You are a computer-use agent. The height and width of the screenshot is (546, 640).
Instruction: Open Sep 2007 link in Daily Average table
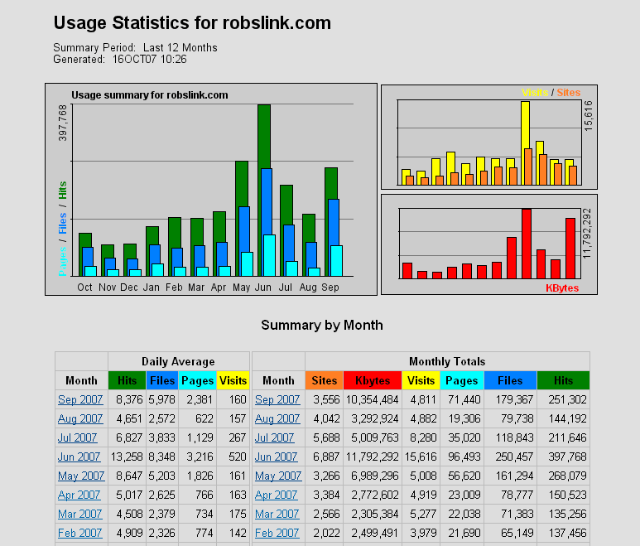coord(80,399)
